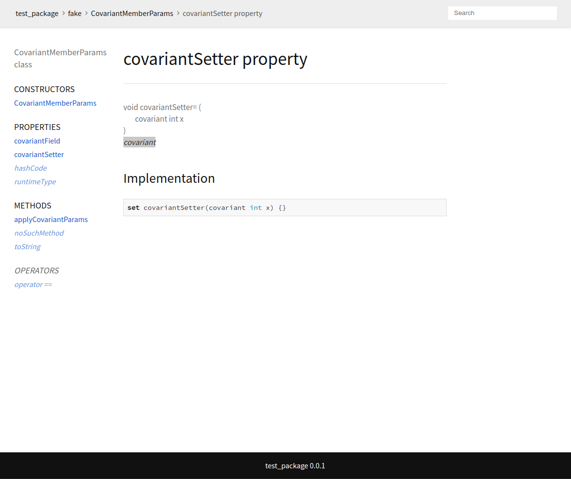
Task: Click the covariantSetter property page title
Action: [215, 59]
